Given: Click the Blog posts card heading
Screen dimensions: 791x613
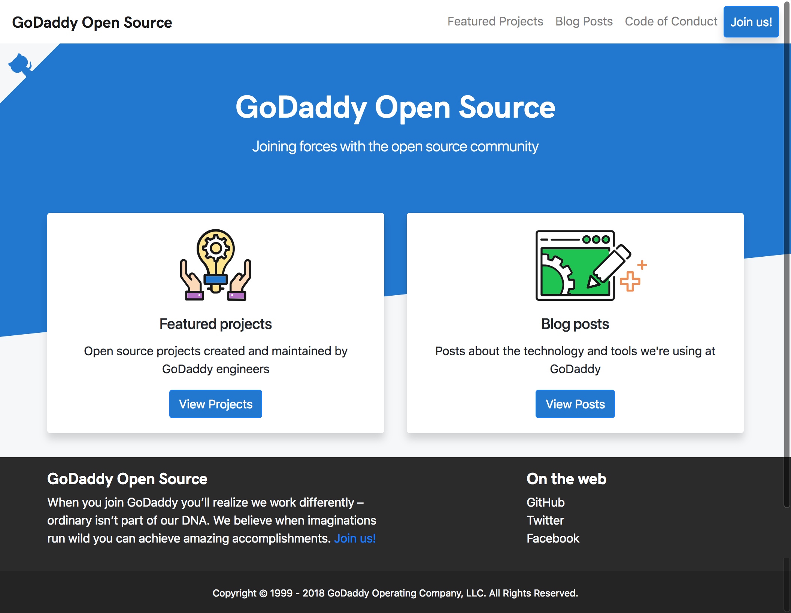Looking at the screenshot, I should click(575, 324).
